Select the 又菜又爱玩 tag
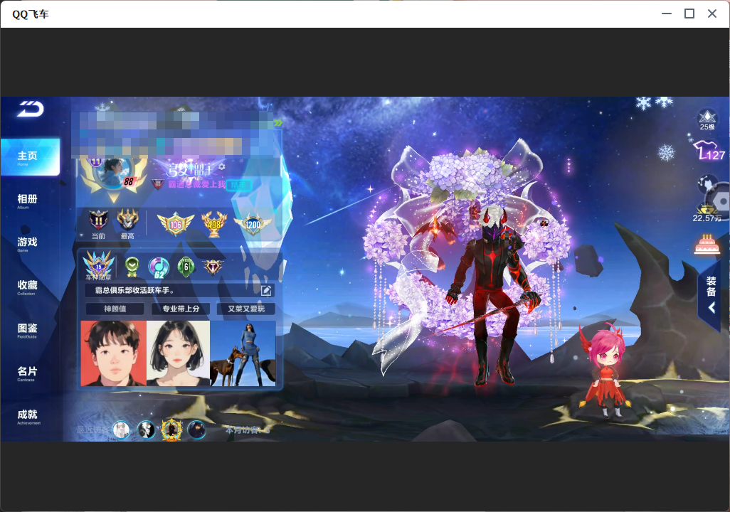 [246, 309]
